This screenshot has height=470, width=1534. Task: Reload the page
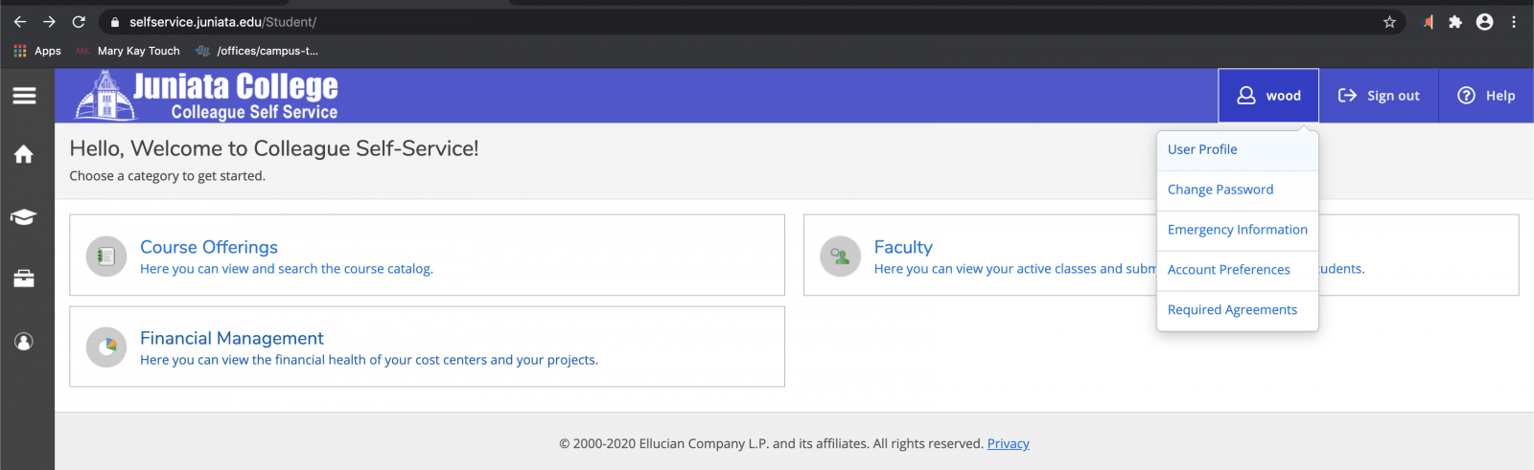tap(79, 21)
